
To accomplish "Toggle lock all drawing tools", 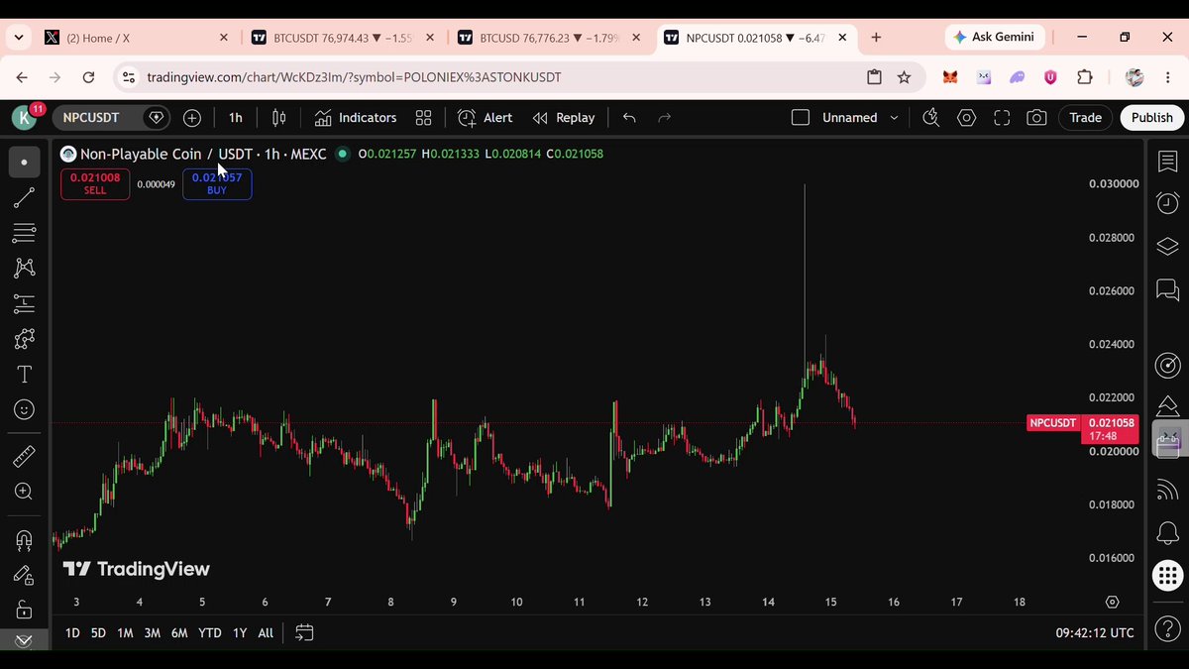I will point(25,610).
